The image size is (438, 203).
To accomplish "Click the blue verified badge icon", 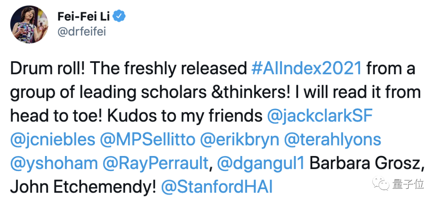I will click(119, 17).
